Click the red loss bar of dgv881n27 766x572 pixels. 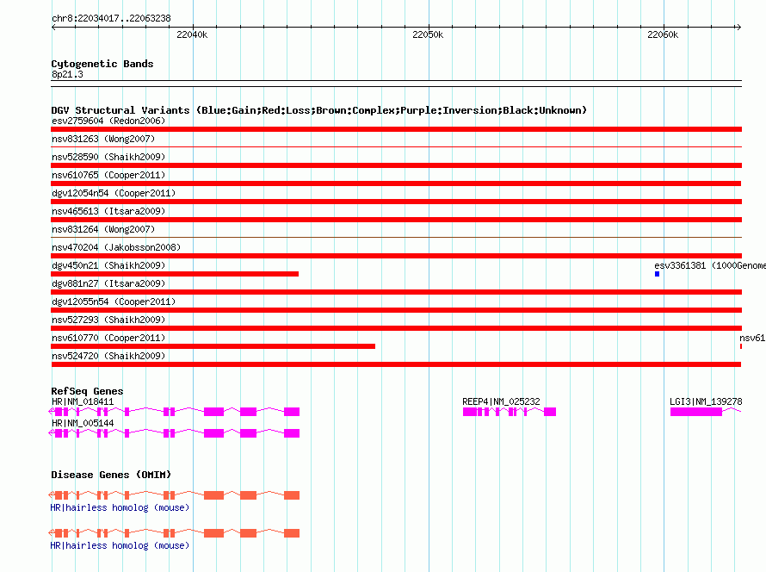pos(396,292)
